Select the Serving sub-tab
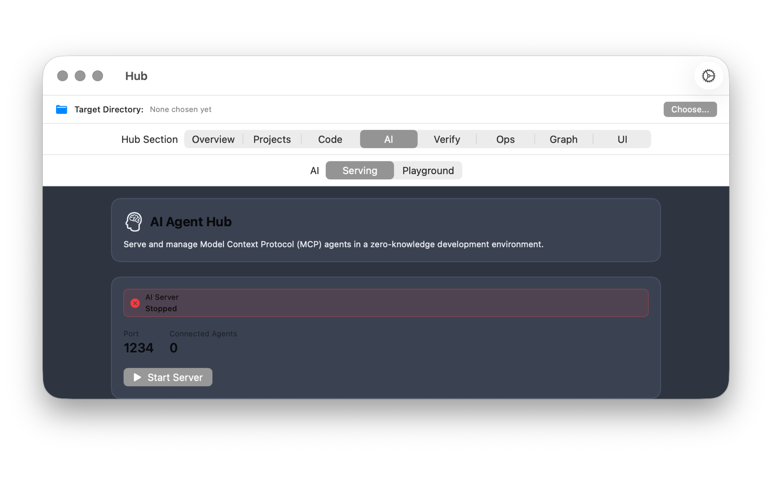This screenshot has height=482, width=772. [x=360, y=171]
